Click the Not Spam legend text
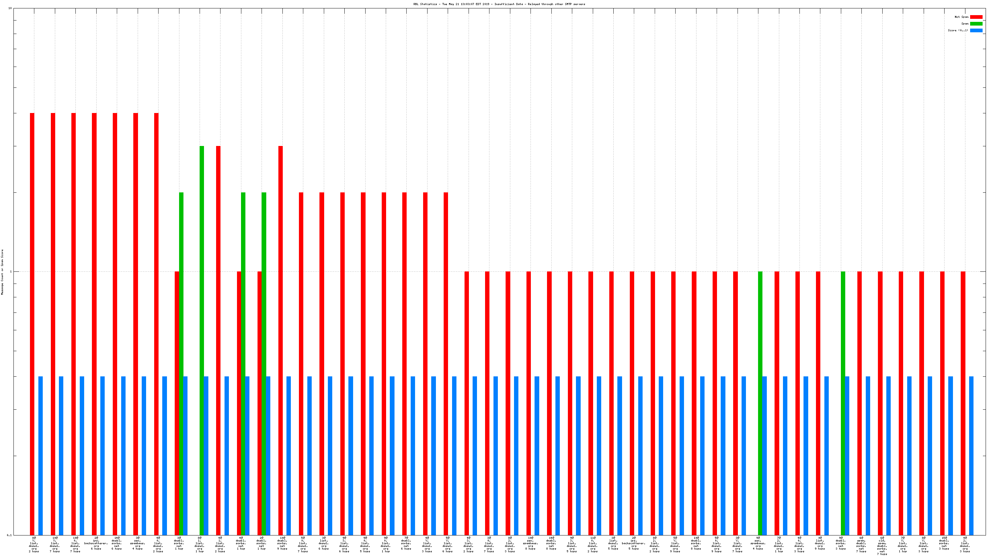Viewport: 991px width, 557px height. point(961,17)
